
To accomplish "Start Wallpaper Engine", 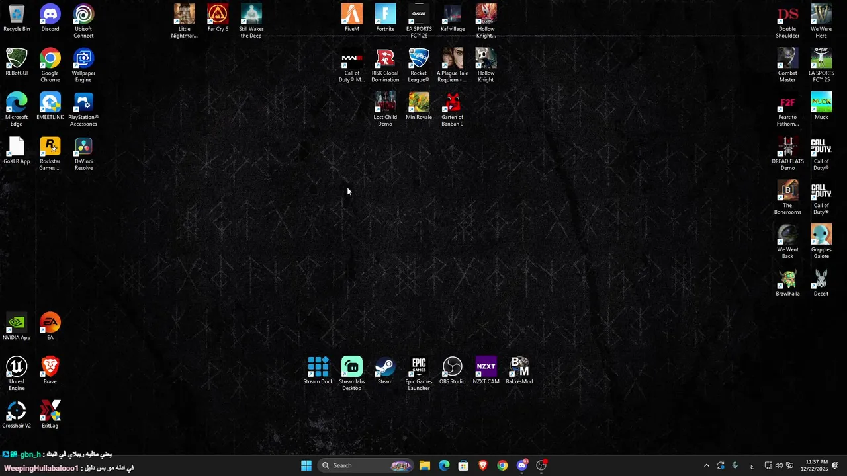I will click(x=83, y=65).
